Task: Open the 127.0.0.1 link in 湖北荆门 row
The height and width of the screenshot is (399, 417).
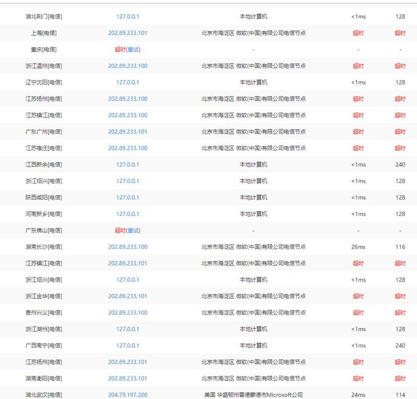Action: pyautogui.click(x=128, y=17)
